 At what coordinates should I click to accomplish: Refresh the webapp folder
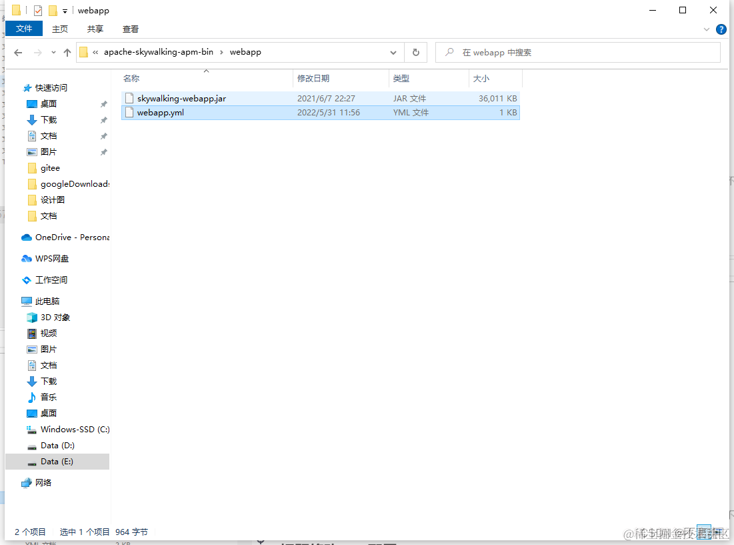click(416, 53)
